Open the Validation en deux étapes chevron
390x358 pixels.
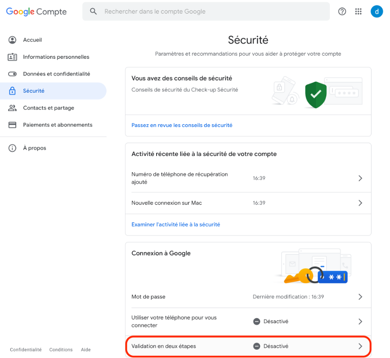[360, 346]
